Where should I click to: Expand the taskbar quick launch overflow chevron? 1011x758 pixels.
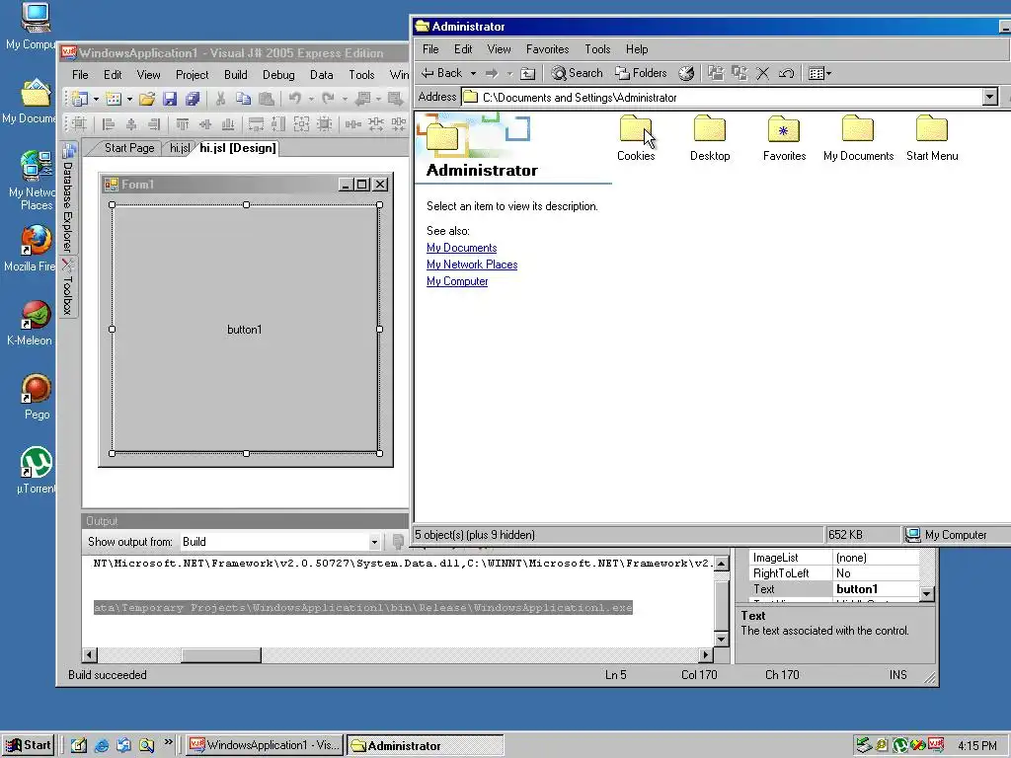(x=169, y=742)
